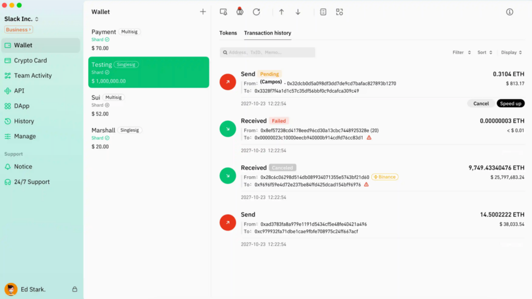Select the Marshall singlesig wallet
This screenshot has height=299, width=532.
coord(149,138)
